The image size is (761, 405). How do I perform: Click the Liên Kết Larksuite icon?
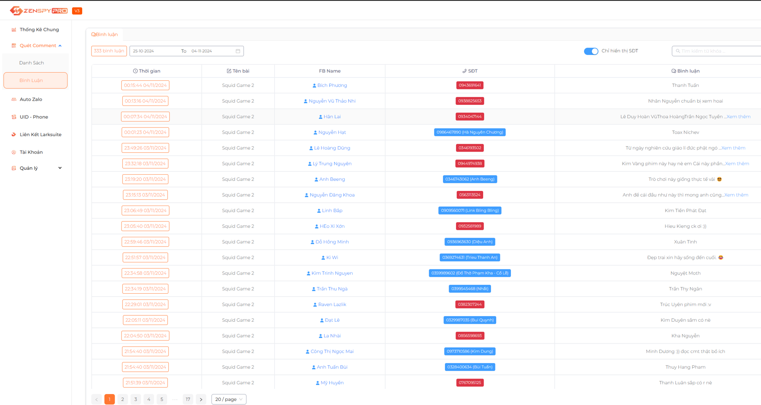point(14,134)
